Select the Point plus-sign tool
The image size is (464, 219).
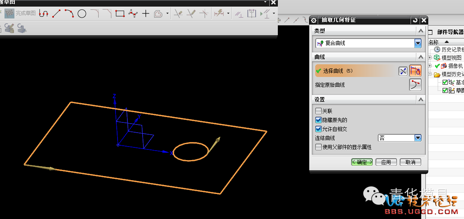145,14
